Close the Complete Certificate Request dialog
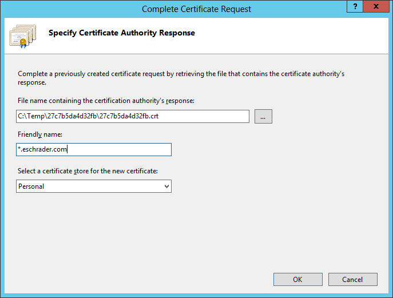The width and height of the screenshot is (393, 298). [x=376, y=6]
